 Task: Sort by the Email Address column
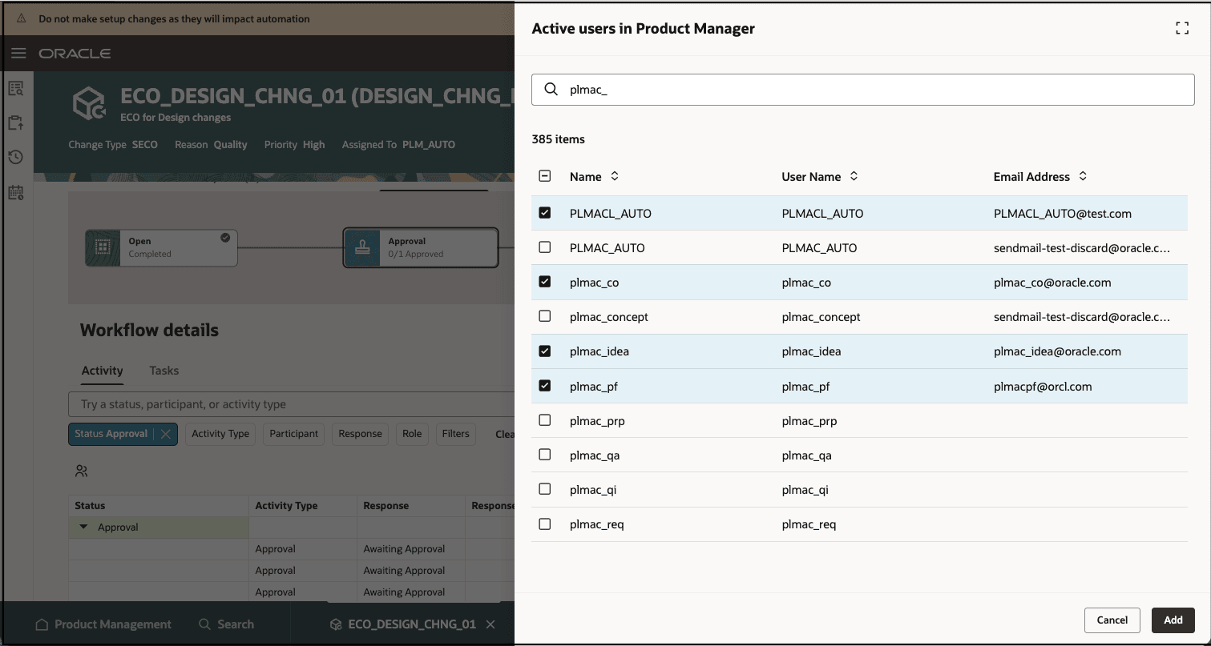(1083, 176)
